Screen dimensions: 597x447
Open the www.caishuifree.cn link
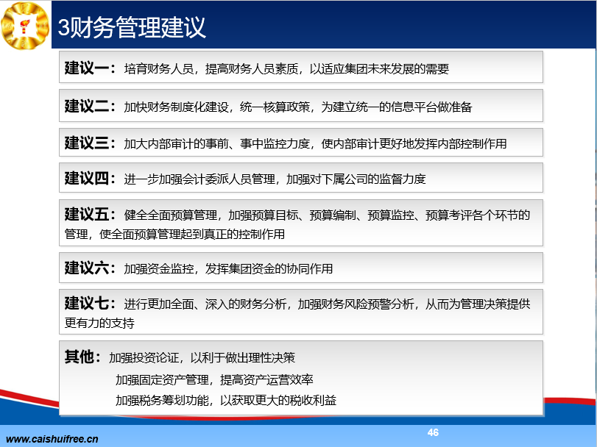(x=52, y=439)
